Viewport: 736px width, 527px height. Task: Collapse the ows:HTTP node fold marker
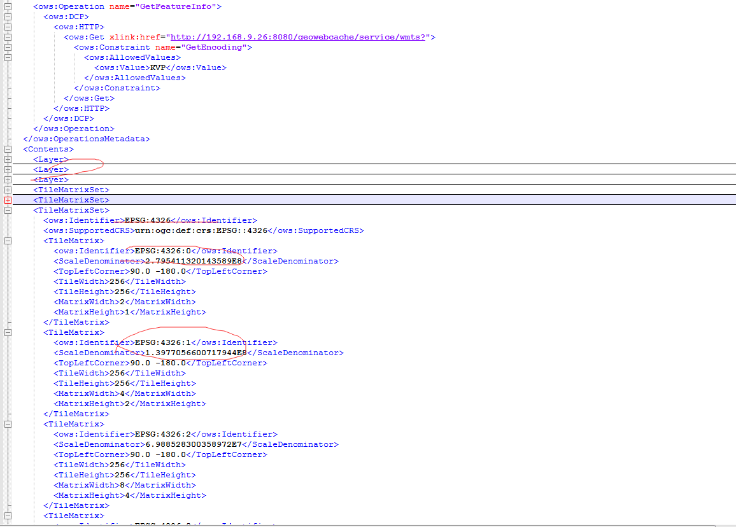(8, 27)
